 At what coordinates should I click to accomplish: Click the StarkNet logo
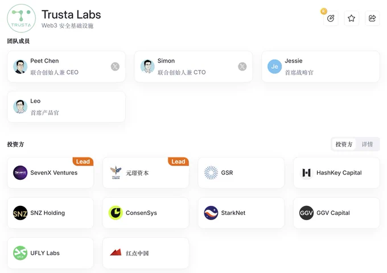211,213
